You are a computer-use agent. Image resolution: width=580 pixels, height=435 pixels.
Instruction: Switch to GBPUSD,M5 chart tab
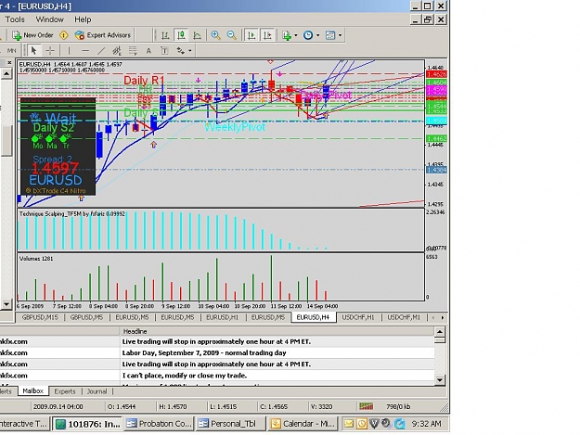tap(86, 317)
